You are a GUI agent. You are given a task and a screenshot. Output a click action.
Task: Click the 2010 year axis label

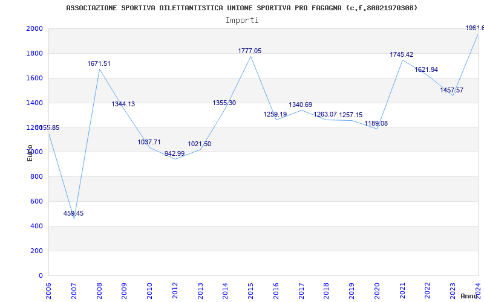[x=149, y=291]
